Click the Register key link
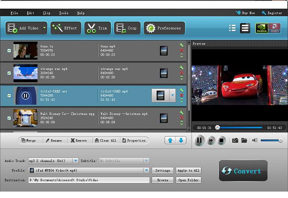 point(272,13)
